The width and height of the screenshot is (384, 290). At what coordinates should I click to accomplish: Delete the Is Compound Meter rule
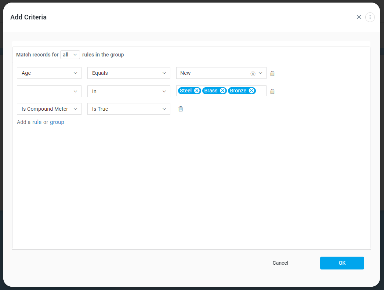click(x=181, y=109)
